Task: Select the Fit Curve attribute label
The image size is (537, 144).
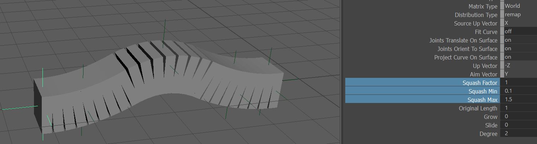Action: click(x=486, y=32)
